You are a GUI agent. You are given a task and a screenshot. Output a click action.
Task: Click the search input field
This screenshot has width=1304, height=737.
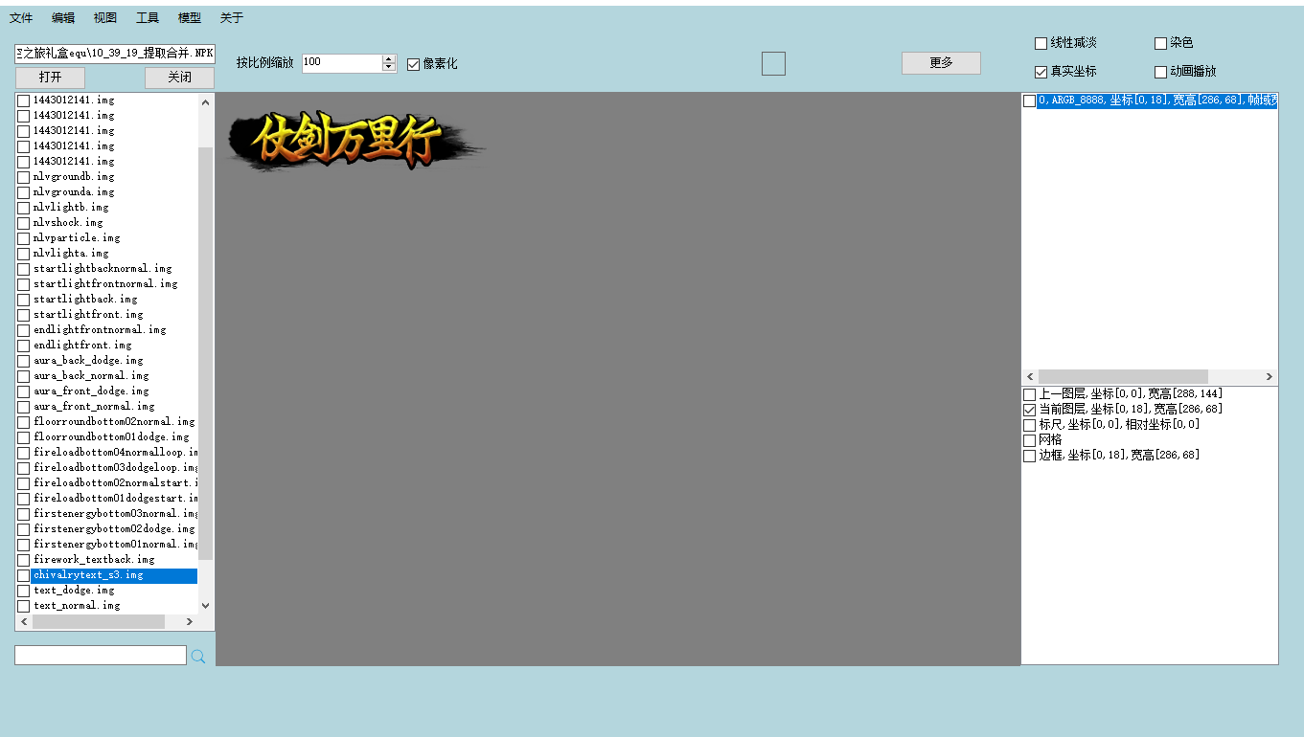tap(101, 656)
